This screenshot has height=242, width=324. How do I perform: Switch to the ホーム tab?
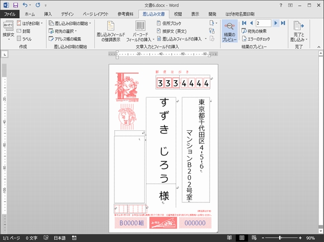[30, 14]
